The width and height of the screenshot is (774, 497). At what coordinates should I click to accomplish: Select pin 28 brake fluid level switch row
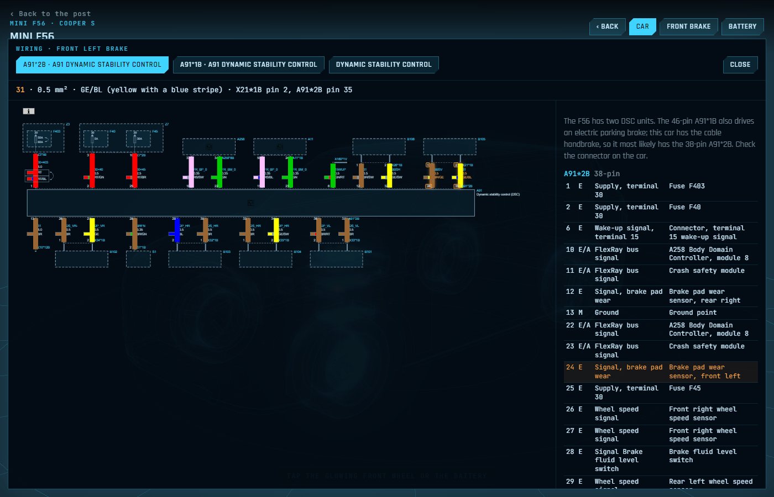click(x=661, y=460)
